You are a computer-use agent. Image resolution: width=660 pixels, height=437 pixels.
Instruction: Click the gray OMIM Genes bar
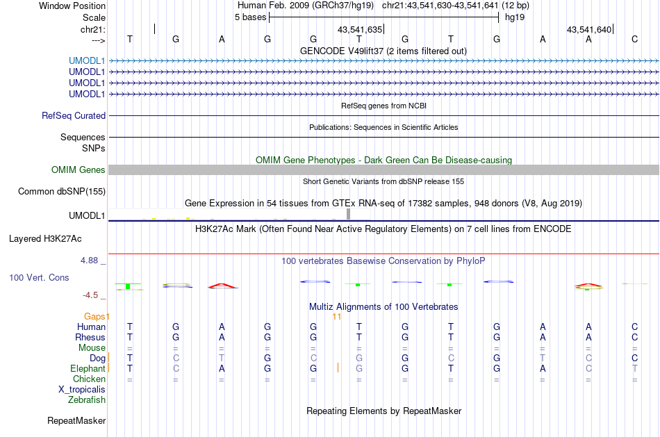click(x=383, y=170)
